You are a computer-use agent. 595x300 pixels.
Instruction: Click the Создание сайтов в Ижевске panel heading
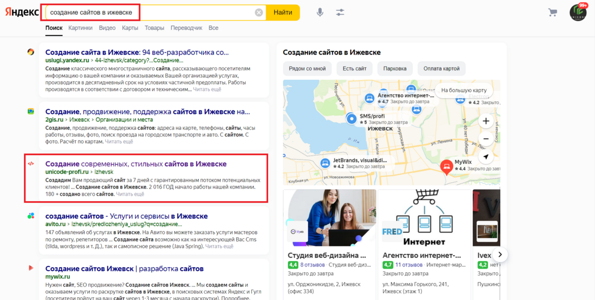332,52
